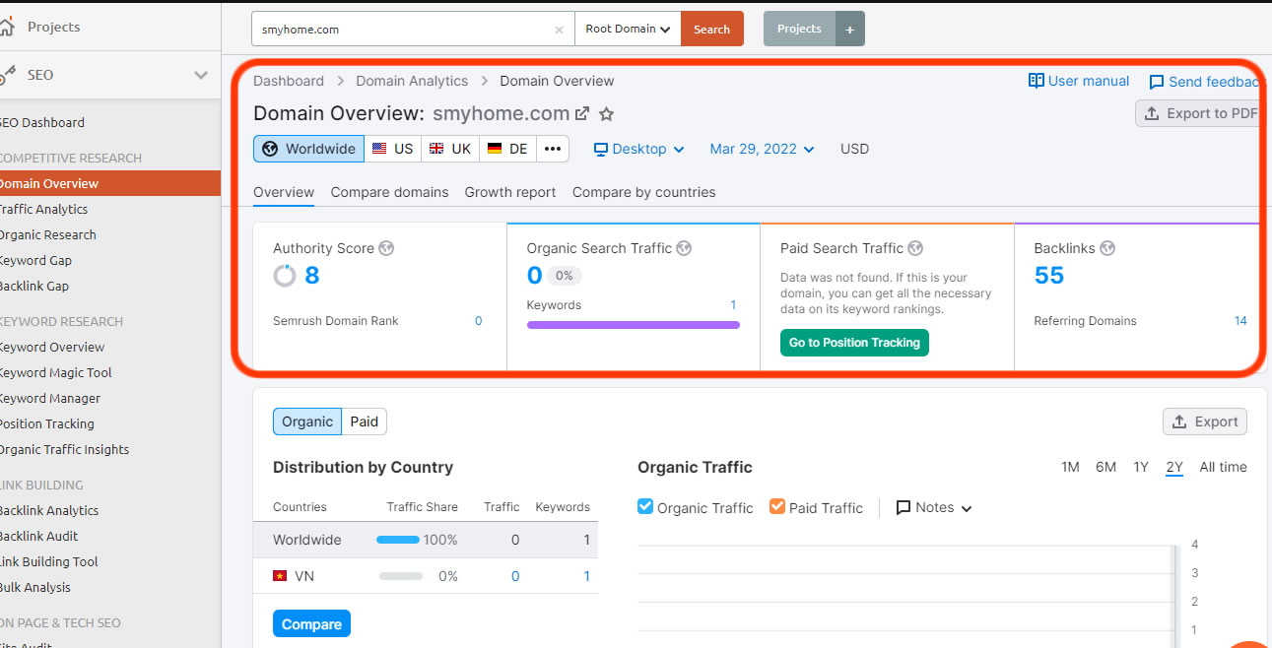1272x648 pixels.
Task: Click the orange Search button
Action: (711, 30)
